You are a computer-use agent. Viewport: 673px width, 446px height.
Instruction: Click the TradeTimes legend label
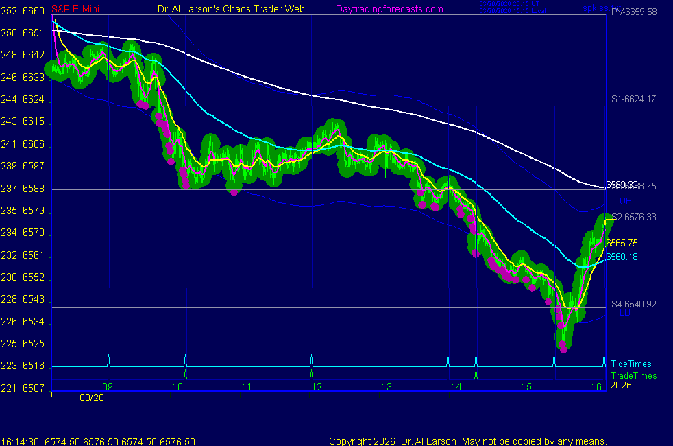(x=634, y=375)
